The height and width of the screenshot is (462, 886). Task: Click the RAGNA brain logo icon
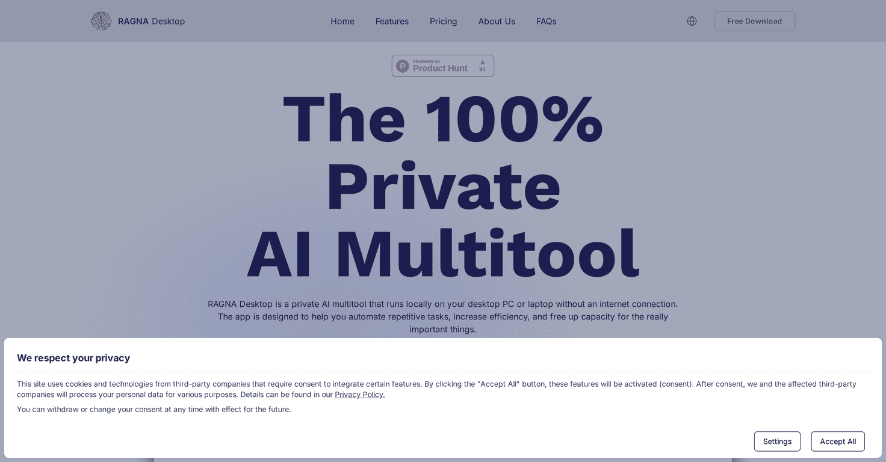pos(101,20)
